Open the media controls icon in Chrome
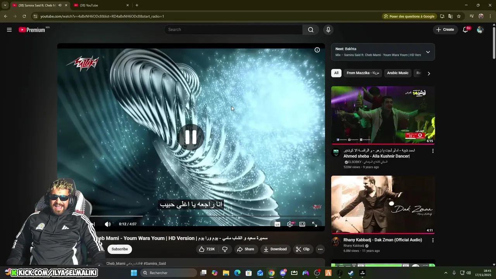 coord(472,16)
